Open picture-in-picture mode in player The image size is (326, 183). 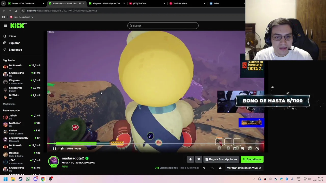coord(235,149)
